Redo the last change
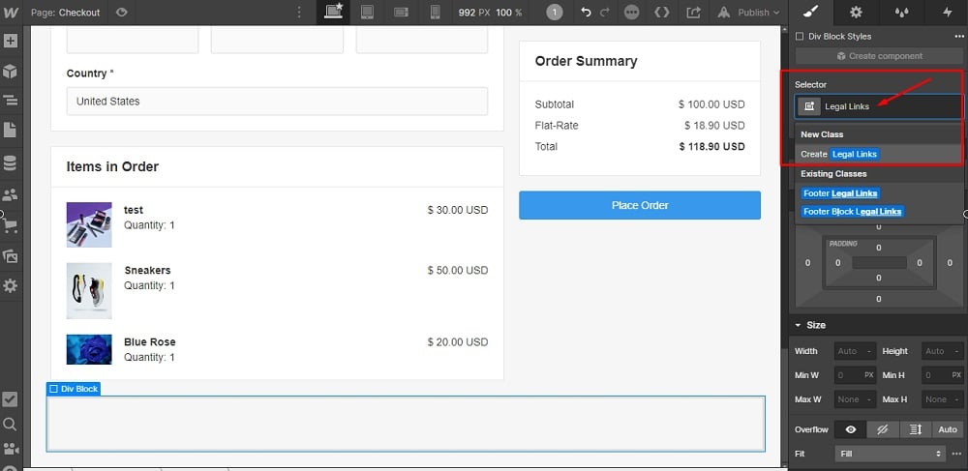Viewport: 968px width, 471px height. click(605, 13)
